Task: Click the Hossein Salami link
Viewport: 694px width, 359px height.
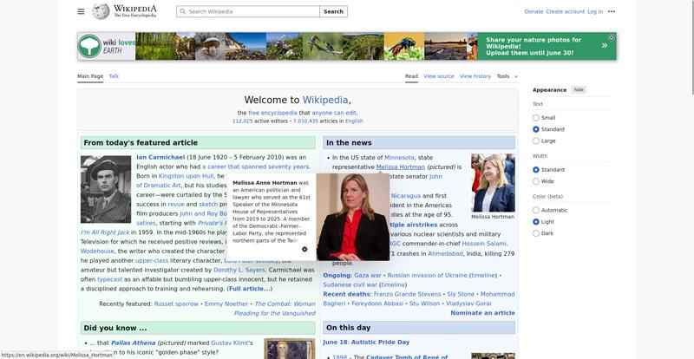Action: [484, 244]
